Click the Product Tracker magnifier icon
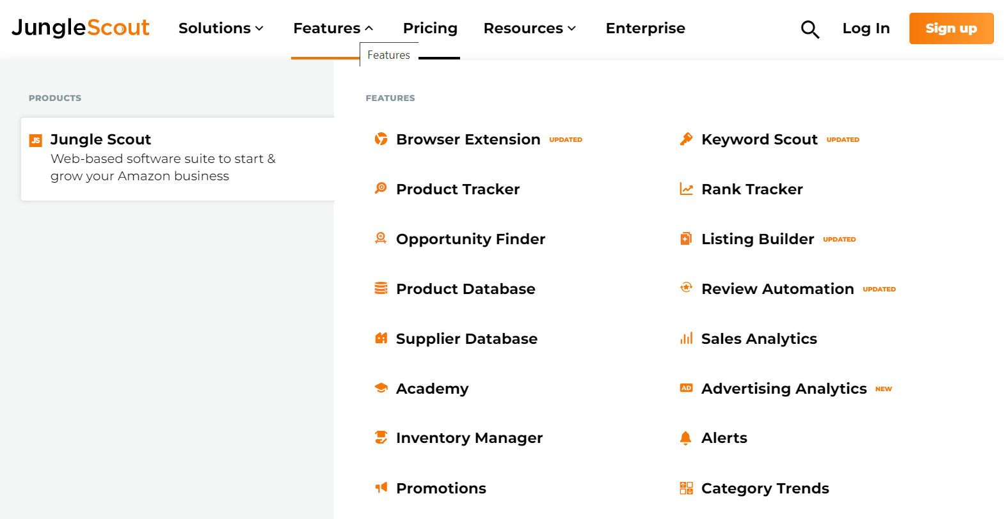This screenshot has width=1004, height=519. (381, 188)
